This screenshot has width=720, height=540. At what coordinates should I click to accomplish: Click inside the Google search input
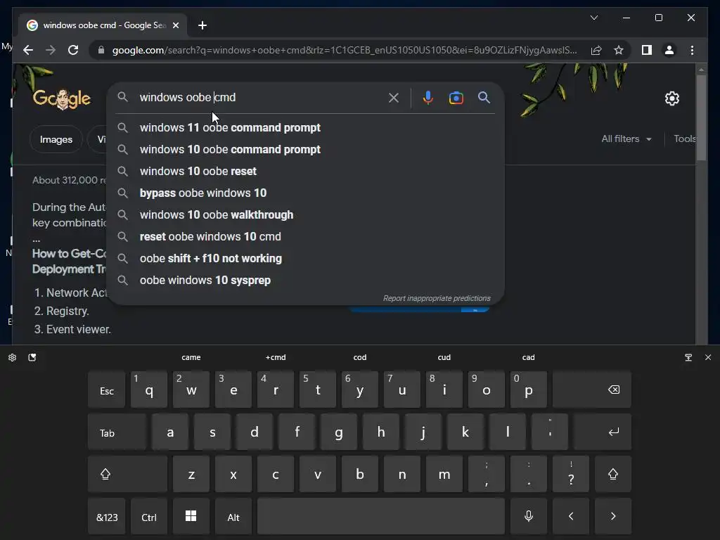pyautogui.click(x=259, y=97)
